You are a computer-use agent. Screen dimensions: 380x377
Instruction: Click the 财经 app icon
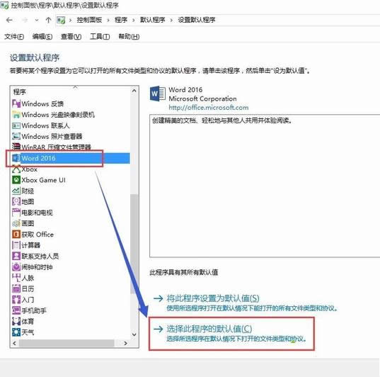(x=16, y=191)
